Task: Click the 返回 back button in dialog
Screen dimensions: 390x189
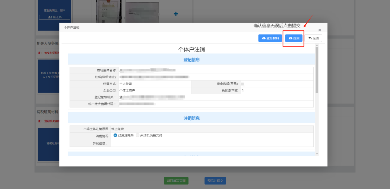Action: coord(313,38)
